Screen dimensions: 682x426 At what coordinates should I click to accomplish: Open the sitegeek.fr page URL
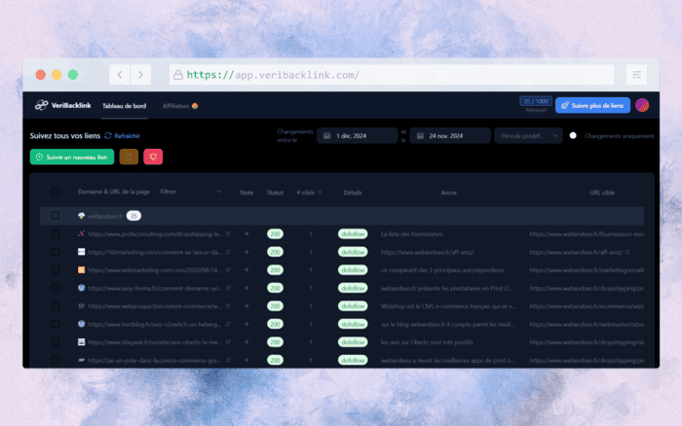154,342
